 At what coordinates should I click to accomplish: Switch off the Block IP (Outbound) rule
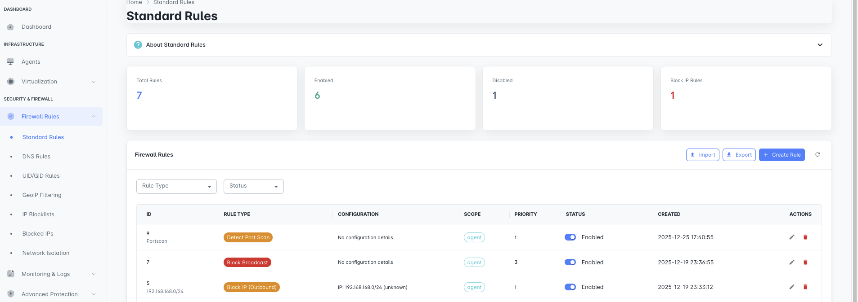[x=570, y=287]
